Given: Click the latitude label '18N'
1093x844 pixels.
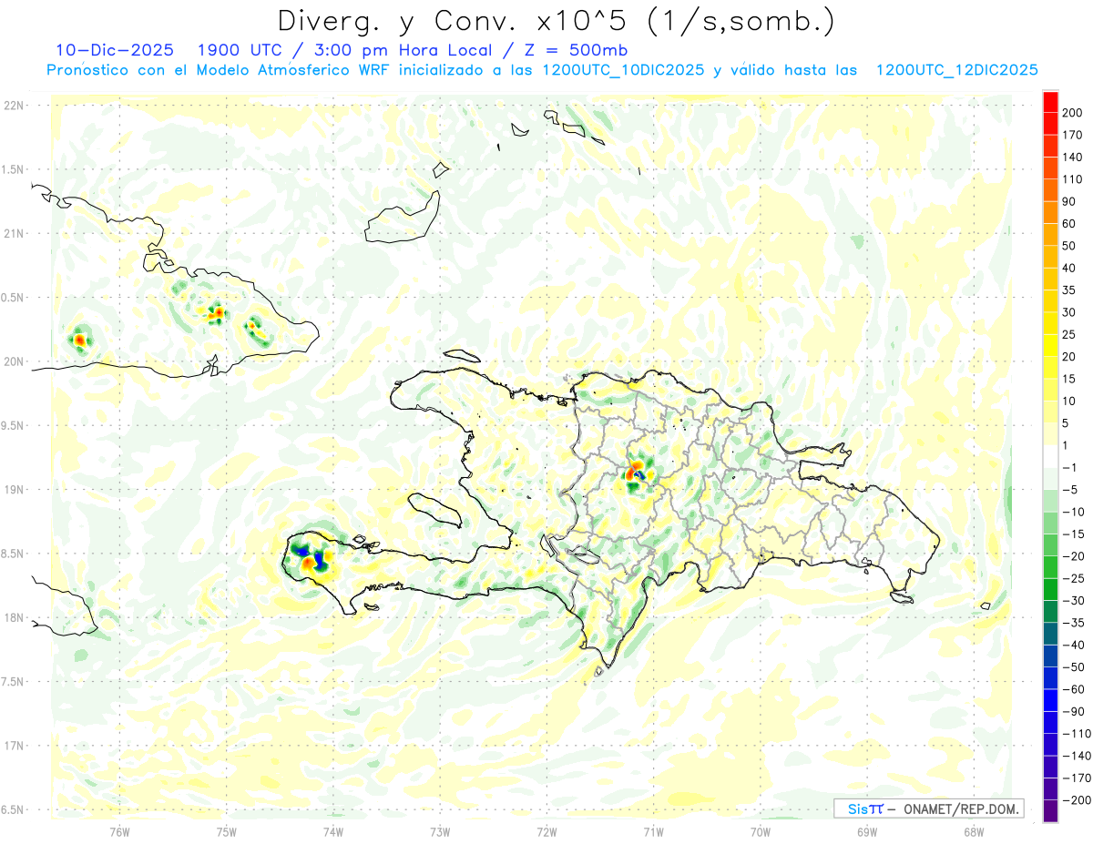Looking at the screenshot, I should click(x=14, y=617).
